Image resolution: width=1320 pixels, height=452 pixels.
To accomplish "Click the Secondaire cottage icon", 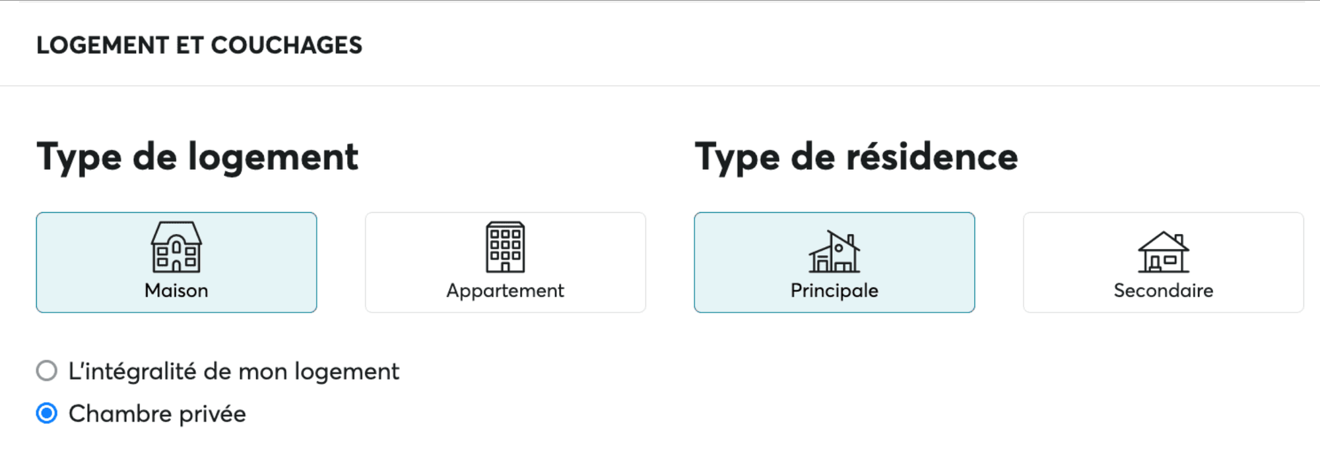I will (1163, 252).
